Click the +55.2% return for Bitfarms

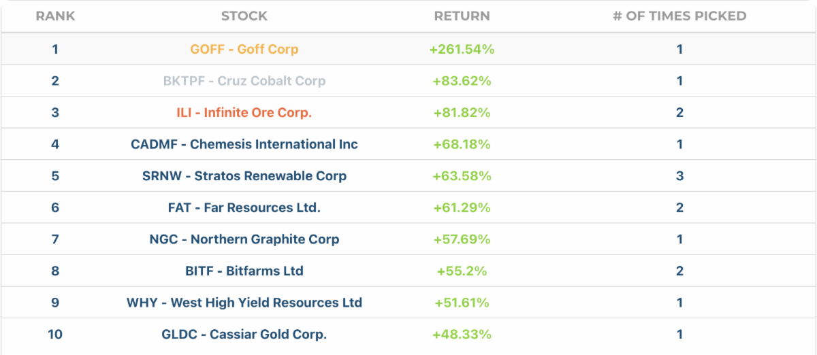(x=462, y=271)
